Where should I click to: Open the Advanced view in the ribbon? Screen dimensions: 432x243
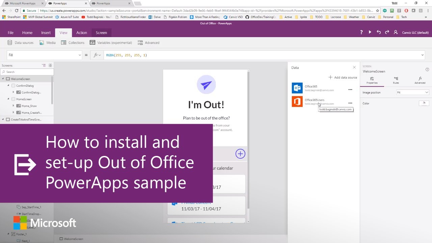[148, 43]
